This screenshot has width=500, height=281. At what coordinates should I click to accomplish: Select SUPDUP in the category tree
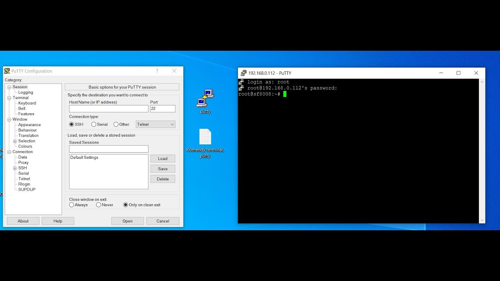click(x=27, y=190)
